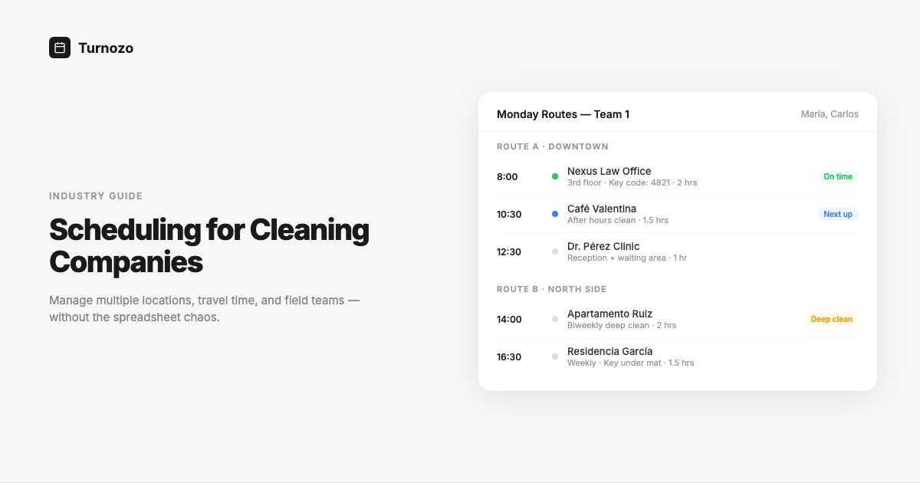This screenshot has width=920, height=483.
Task: Click the status dot beside Residencia García
Action: pos(554,356)
